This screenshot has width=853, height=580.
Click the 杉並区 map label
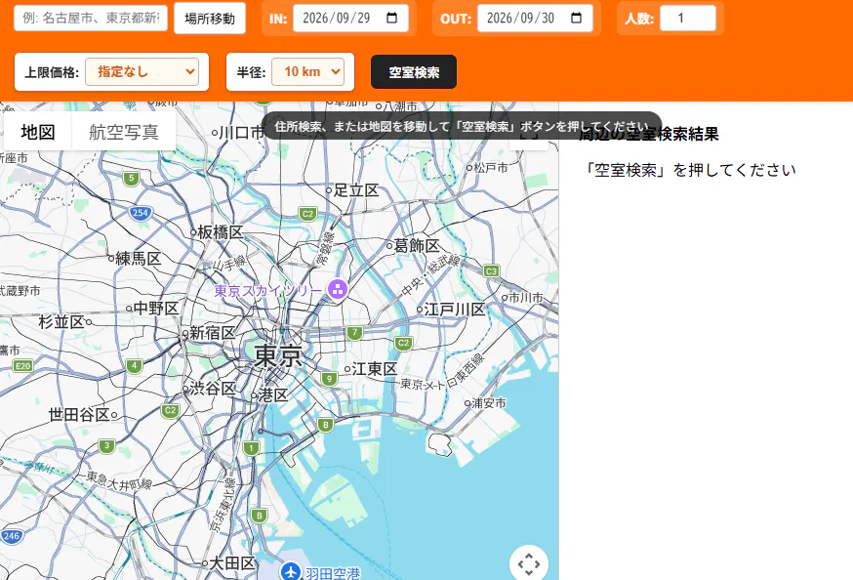61,321
